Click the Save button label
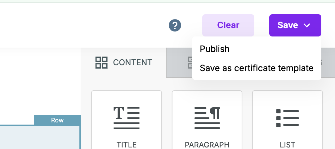The image size is (335, 149). tap(288, 25)
